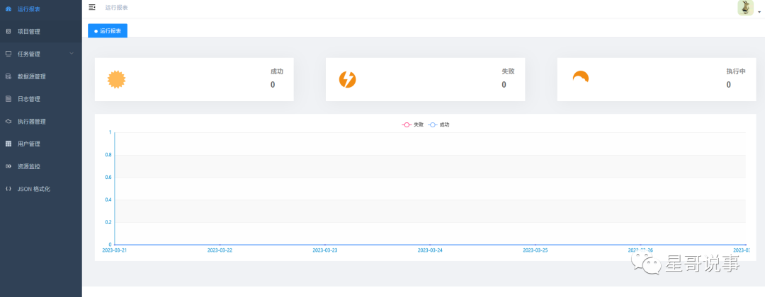Click the 成功 count card

click(194, 79)
